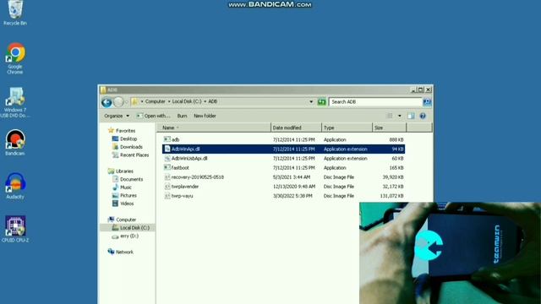Click the Open with toolbar button
This screenshot has width=541, height=304.
[x=153, y=116]
